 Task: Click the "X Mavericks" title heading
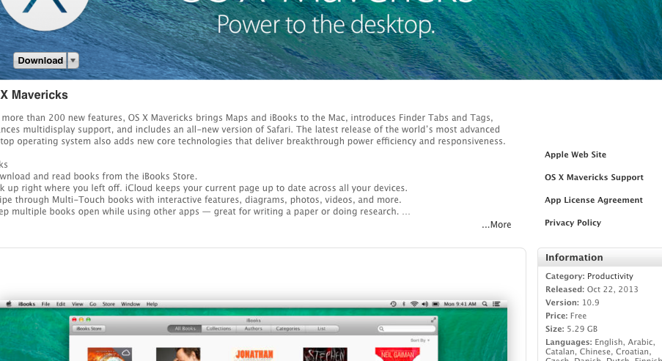pyautogui.click(x=34, y=95)
